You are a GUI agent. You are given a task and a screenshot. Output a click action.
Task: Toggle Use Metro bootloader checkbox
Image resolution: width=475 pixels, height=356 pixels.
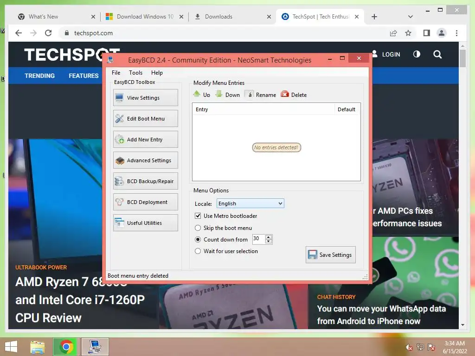198,216
